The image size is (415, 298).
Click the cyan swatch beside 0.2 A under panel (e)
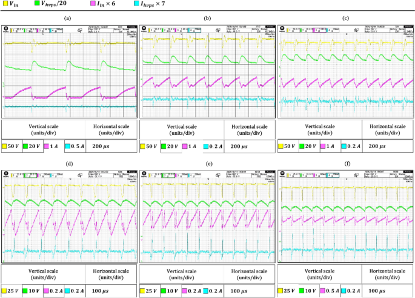point(205,291)
